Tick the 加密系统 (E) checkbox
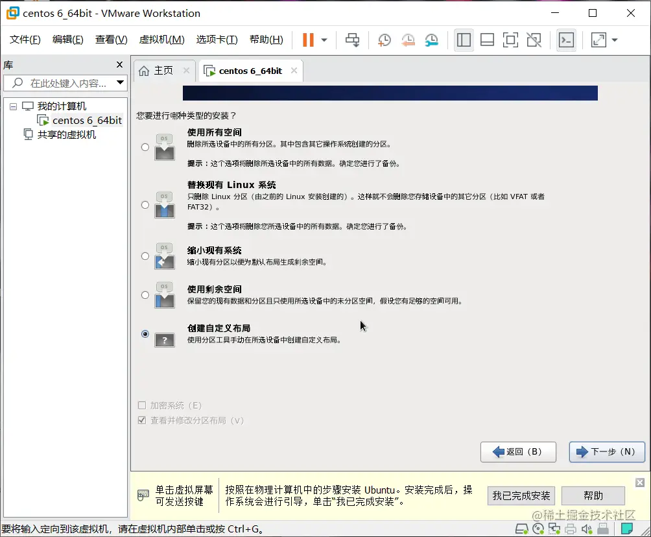The height and width of the screenshot is (537, 651). (142, 405)
